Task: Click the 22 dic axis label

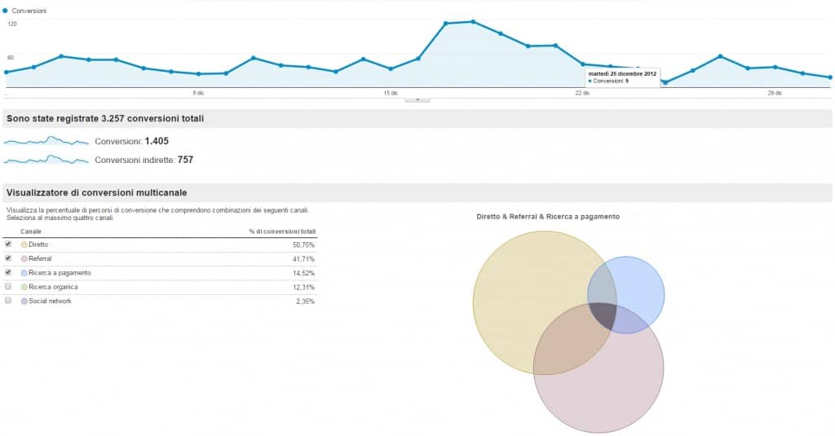Action: tap(582, 93)
